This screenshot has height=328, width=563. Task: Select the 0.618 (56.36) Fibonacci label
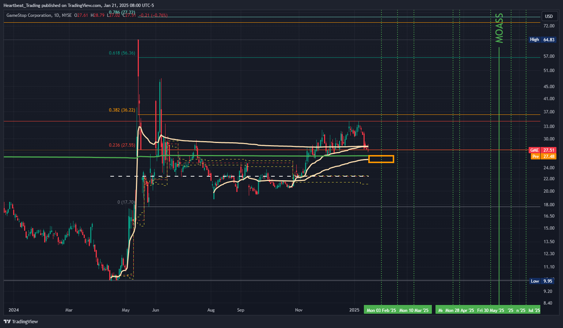[122, 53]
